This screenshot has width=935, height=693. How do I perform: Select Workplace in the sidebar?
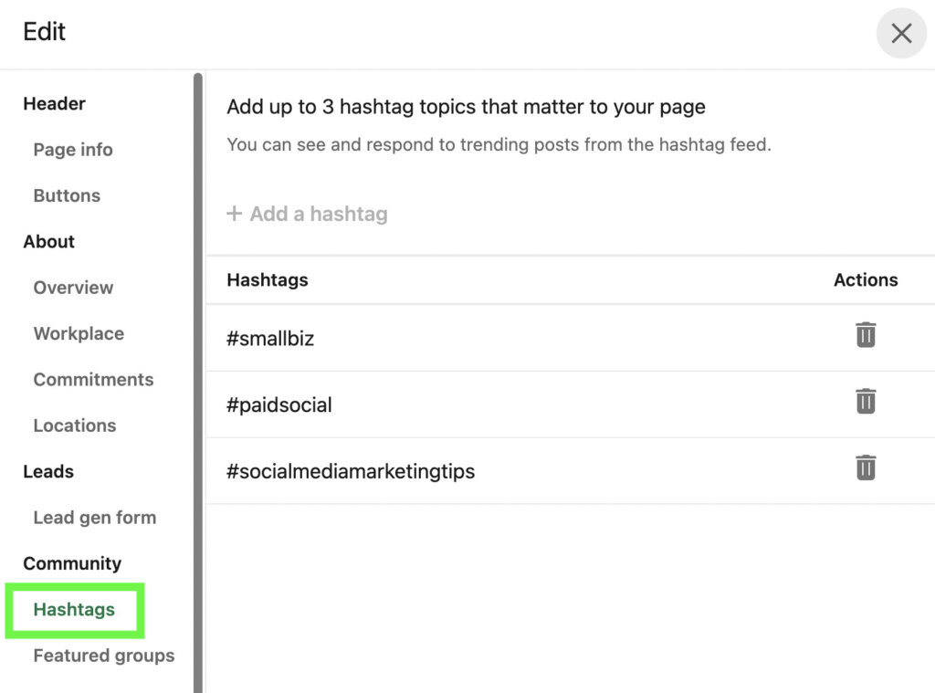[x=79, y=333]
